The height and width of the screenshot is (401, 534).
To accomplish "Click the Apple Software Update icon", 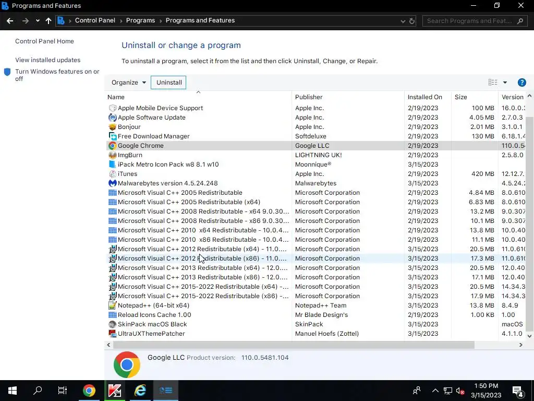I will [113, 117].
